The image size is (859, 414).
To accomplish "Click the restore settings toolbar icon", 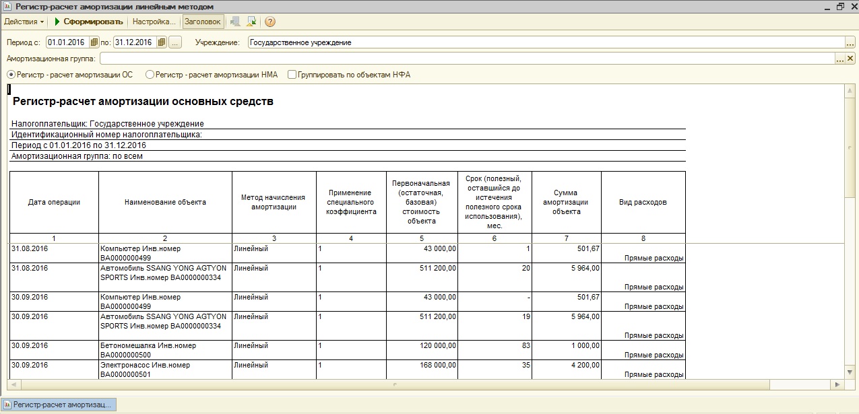I will pyautogui.click(x=235, y=22).
